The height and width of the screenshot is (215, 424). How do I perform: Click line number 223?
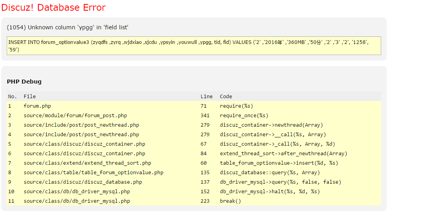coord(205,201)
